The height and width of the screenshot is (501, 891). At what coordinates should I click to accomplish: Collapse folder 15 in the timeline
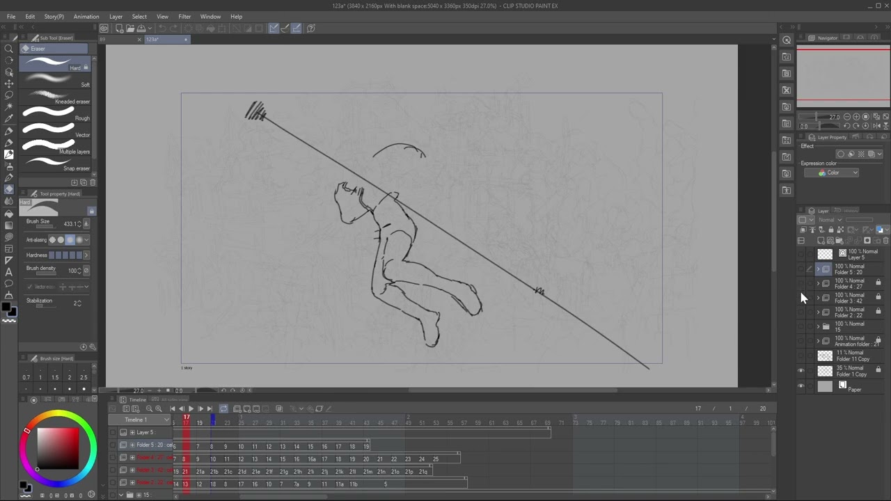coord(121,495)
